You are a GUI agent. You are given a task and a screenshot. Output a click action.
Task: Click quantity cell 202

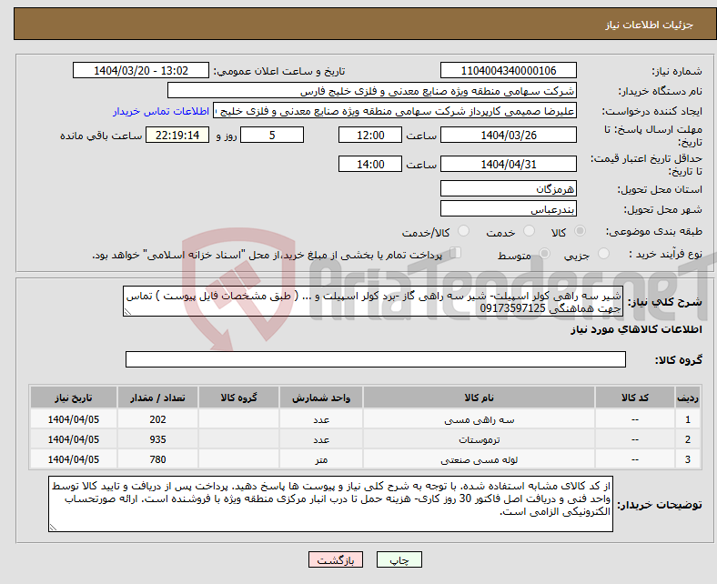[x=157, y=419]
